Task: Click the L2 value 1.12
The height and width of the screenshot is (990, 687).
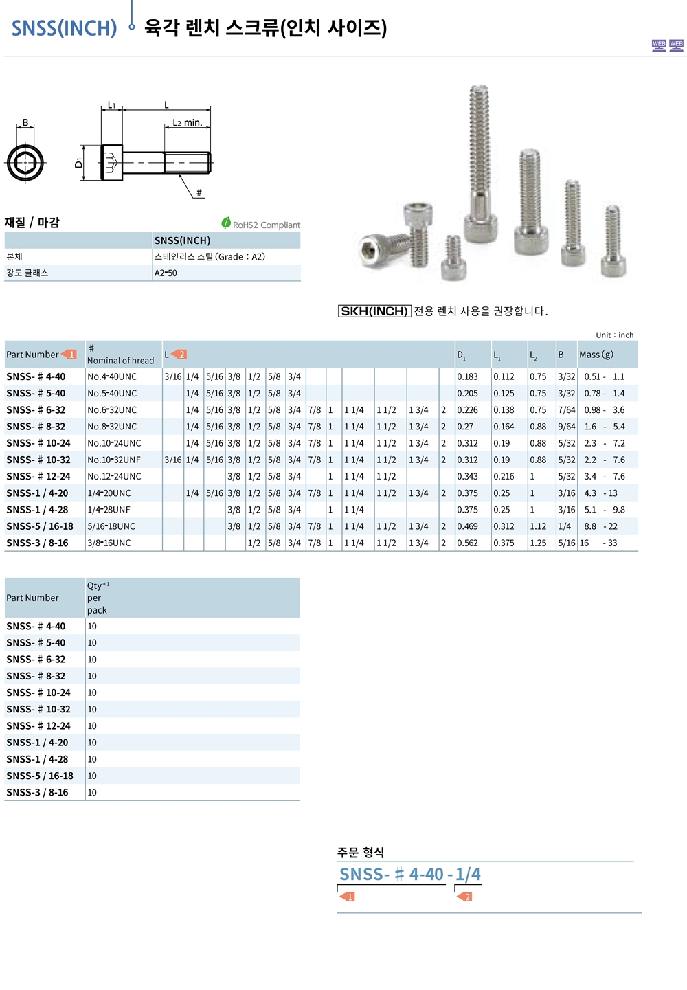Action: [538, 526]
